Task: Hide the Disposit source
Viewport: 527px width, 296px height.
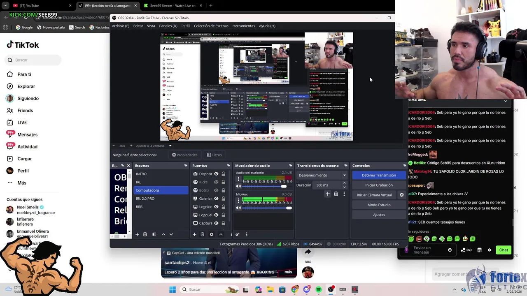Action: pyautogui.click(x=216, y=174)
